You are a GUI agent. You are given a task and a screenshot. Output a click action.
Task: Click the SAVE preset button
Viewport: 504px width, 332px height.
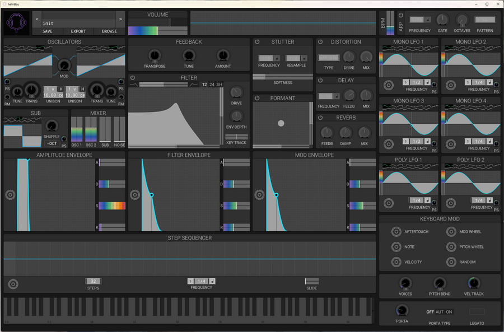pos(47,31)
